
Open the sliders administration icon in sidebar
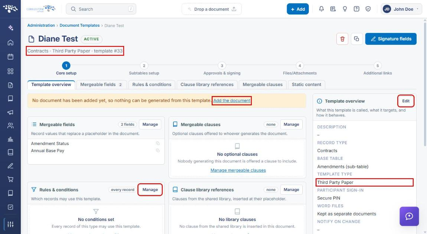pos(10,224)
